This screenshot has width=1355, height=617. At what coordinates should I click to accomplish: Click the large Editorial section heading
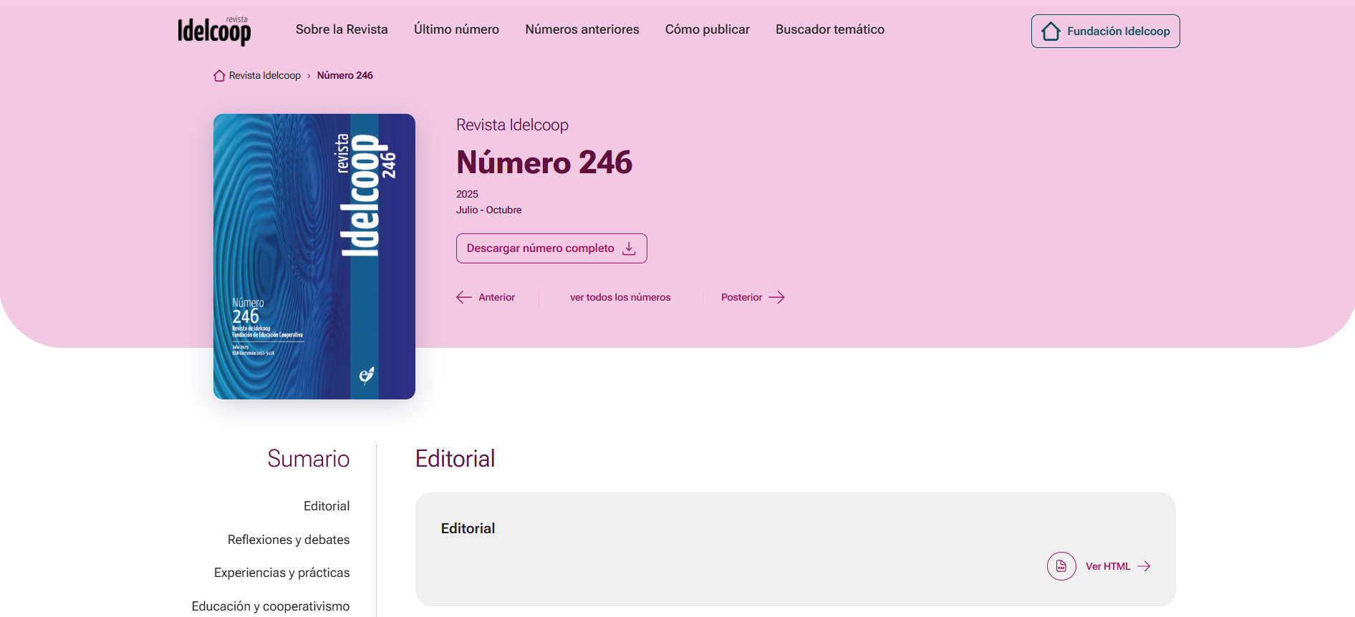point(455,458)
